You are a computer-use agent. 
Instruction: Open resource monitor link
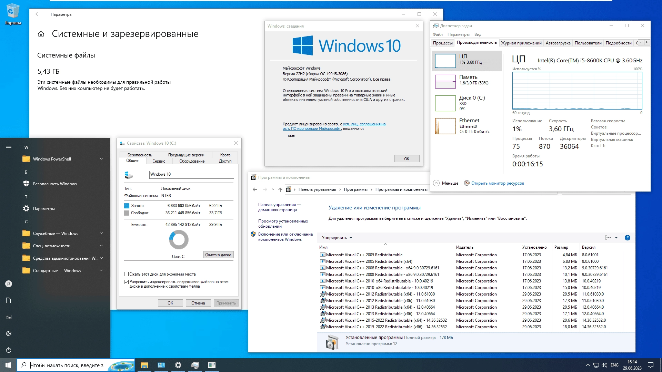pos(497,183)
